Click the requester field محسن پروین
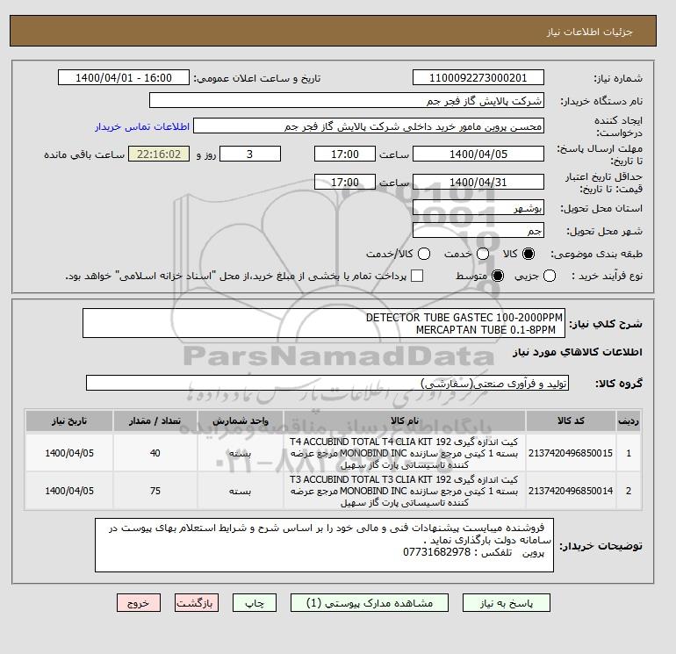676x654 pixels. [x=369, y=126]
